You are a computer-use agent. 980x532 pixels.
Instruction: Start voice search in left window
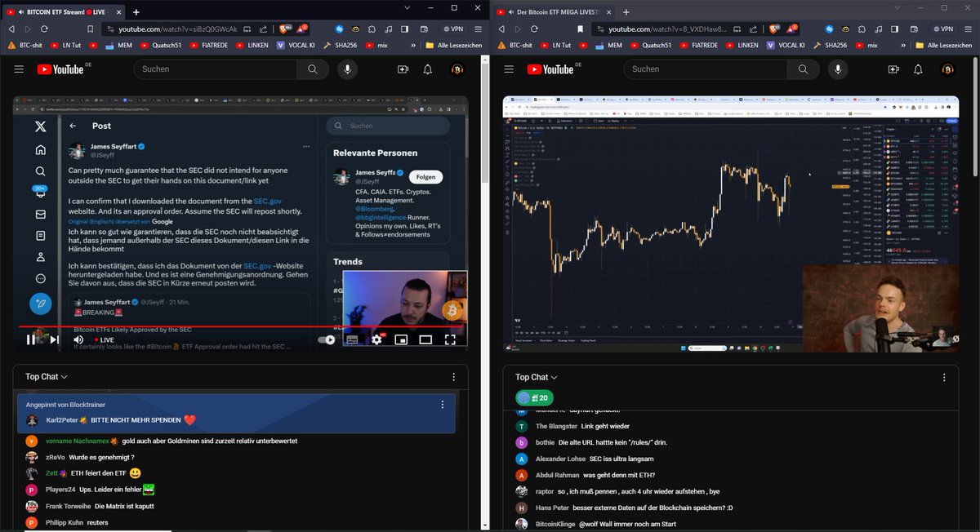(349, 69)
